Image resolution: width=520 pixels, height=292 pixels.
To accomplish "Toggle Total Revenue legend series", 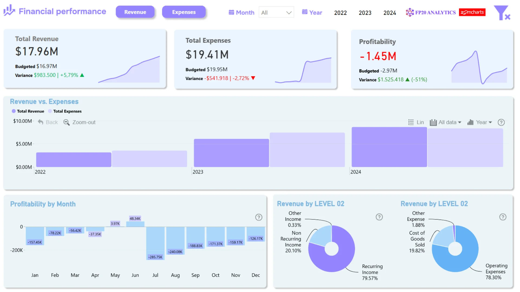I will pos(28,111).
